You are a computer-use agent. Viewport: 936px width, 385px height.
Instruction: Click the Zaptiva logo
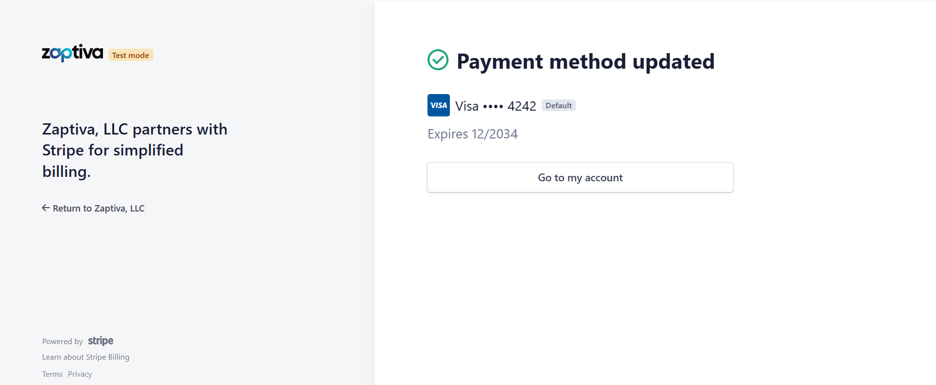click(x=72, y=53)
